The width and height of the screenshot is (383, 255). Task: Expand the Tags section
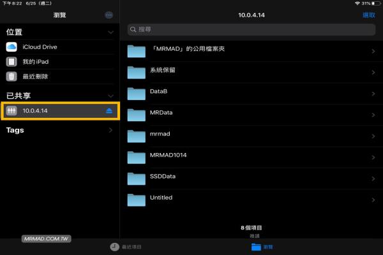tap(111, 130)
